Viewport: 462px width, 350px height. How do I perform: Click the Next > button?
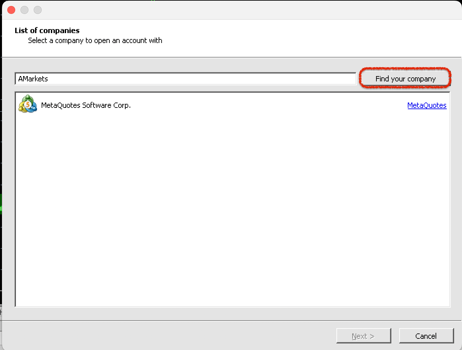coord(363,336)
